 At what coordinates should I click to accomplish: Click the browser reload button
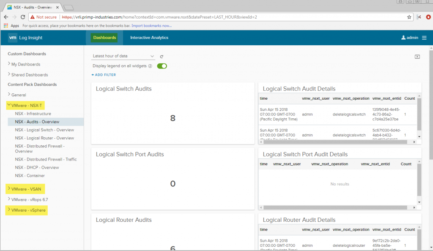point(21,17)
